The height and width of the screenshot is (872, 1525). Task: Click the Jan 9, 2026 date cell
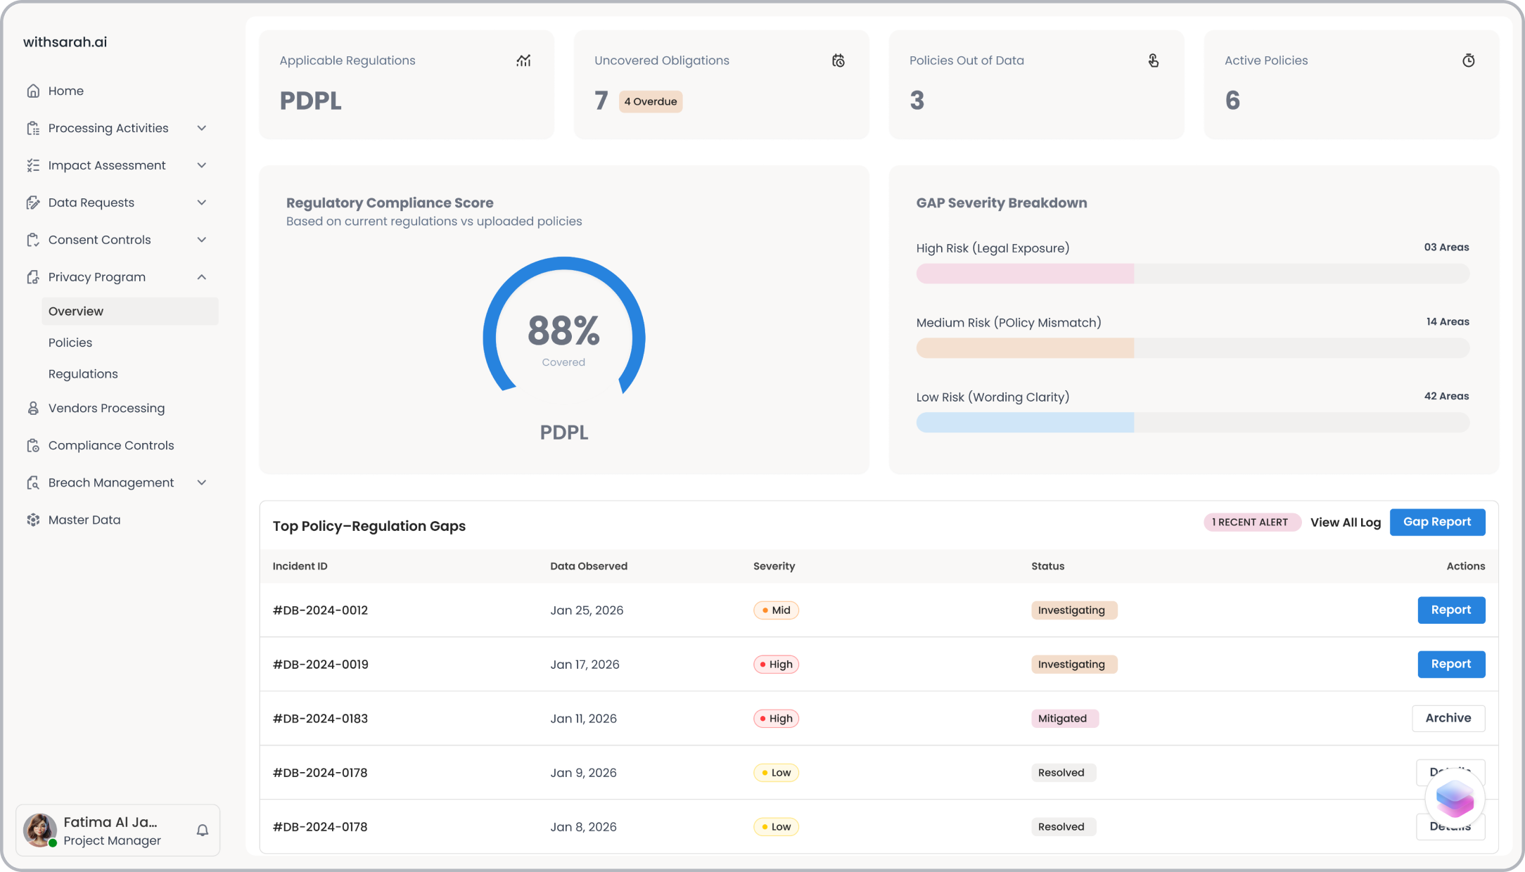click(x=583, y=773)
